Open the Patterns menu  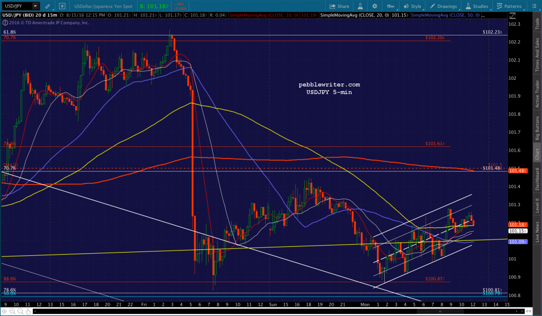509,6
